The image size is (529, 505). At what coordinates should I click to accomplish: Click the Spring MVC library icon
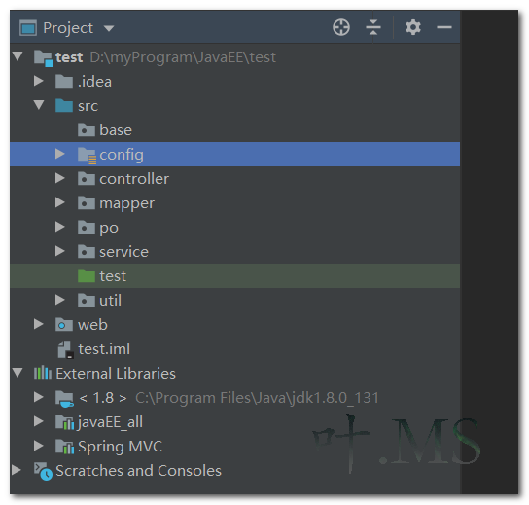65,447
